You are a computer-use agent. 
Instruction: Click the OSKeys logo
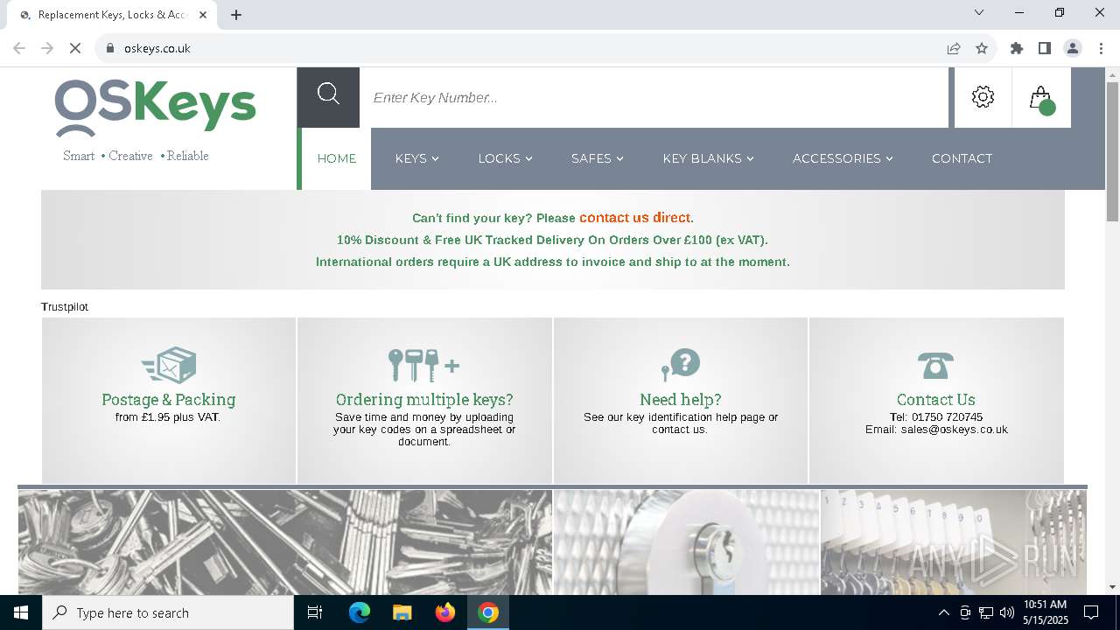pyautogui.click(x=156, y=108)
